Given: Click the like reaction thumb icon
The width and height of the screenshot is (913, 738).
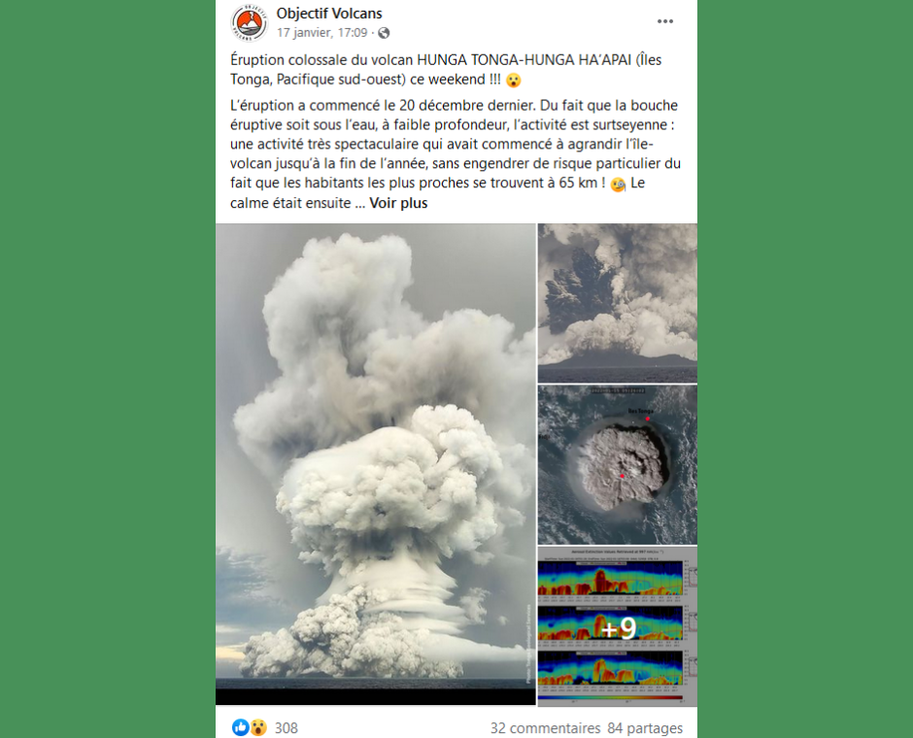Looking at the screenshot, I should click(240, 727).
